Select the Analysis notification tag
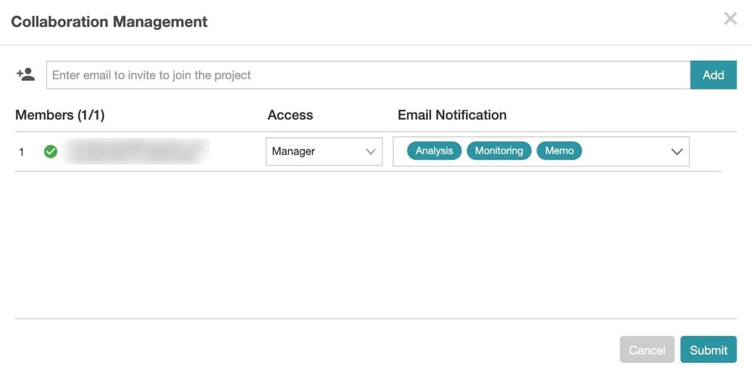Screen dimensions: 752x378 click(x=434, y=151)
